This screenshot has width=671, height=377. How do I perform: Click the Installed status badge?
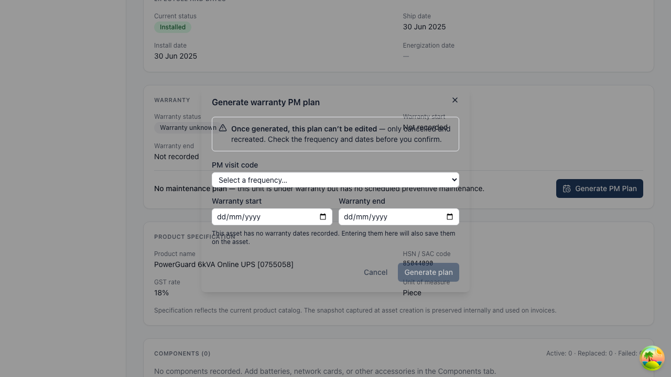172,27
